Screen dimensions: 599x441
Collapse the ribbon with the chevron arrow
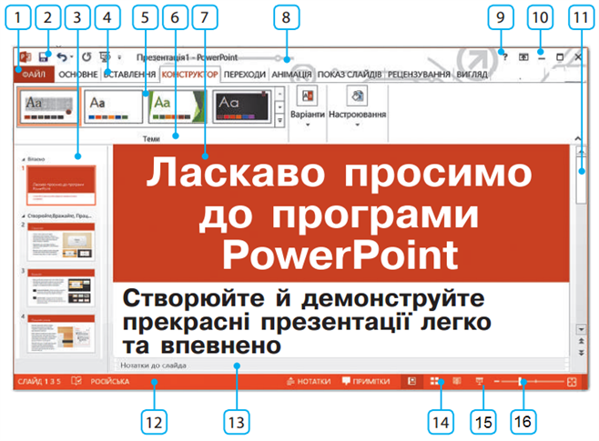tap(580, 138)
